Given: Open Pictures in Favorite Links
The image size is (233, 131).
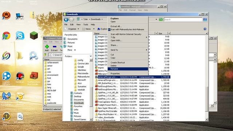Looking at the screenshot, I should [71, 43].
